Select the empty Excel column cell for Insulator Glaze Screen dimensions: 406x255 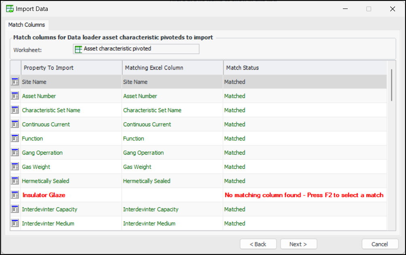point(172,195)
